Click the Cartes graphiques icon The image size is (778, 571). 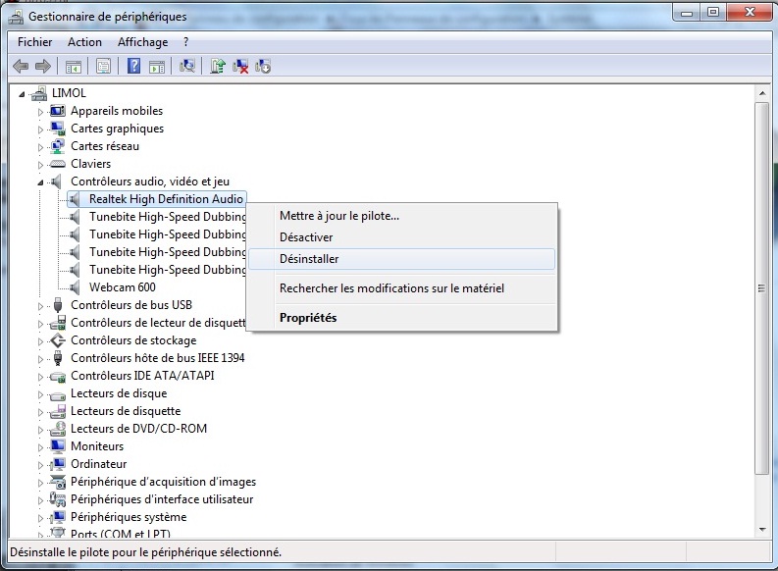58,129
